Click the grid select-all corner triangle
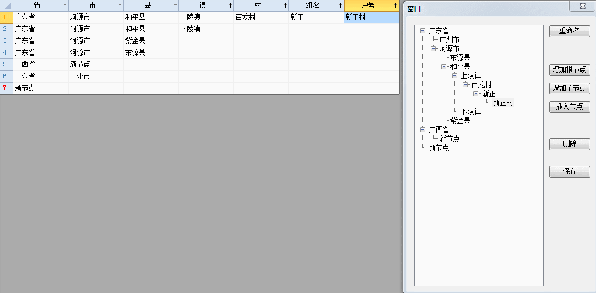This screenshot has width=596, height=293. [7, 6]
